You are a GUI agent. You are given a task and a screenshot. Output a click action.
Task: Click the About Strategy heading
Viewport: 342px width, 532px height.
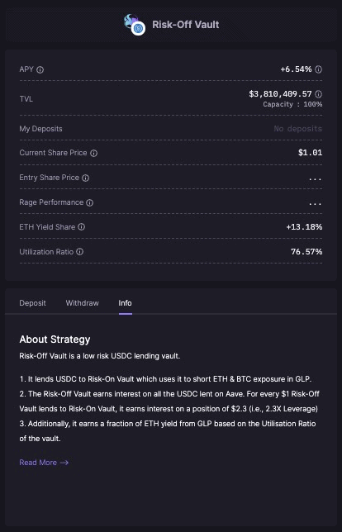point(55,340)
